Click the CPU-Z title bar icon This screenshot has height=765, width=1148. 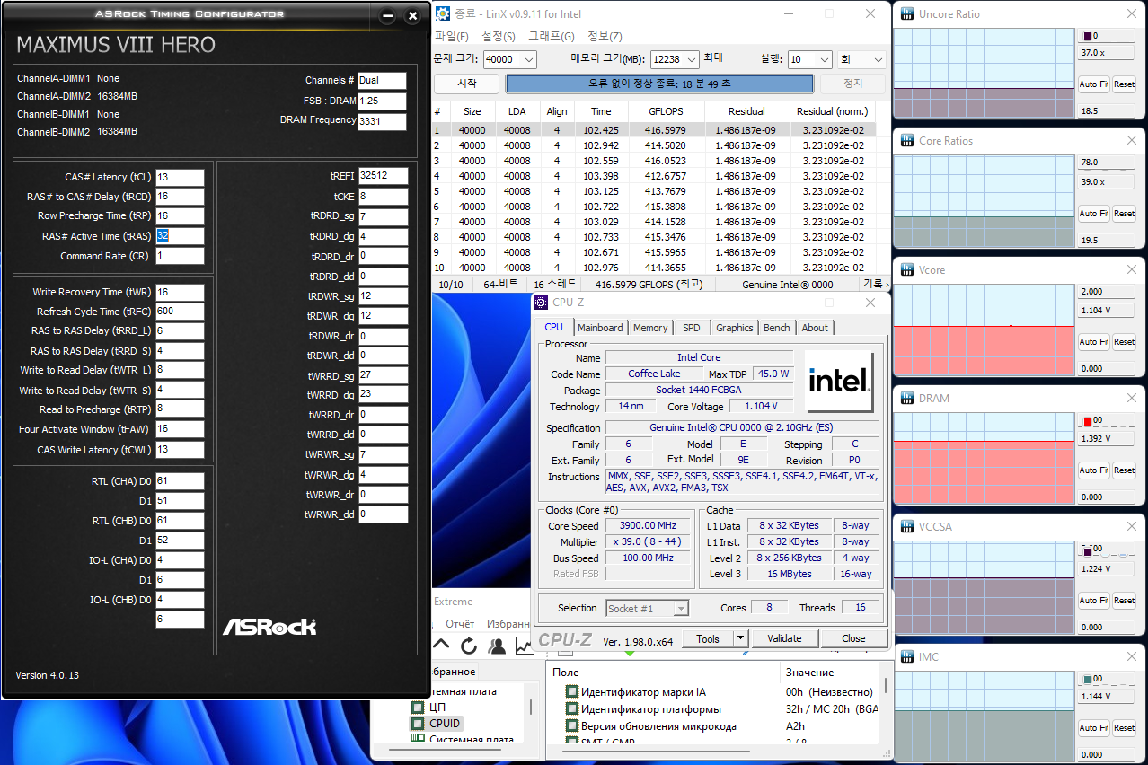(x=542, y=303)
